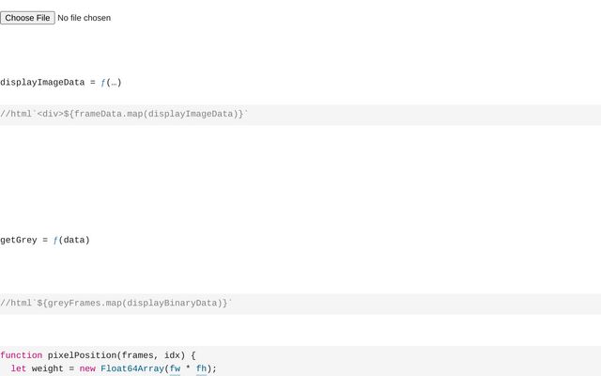Click the underlined fh reference
This screenshot has height=376, width=601.
(x=201, y=368)
